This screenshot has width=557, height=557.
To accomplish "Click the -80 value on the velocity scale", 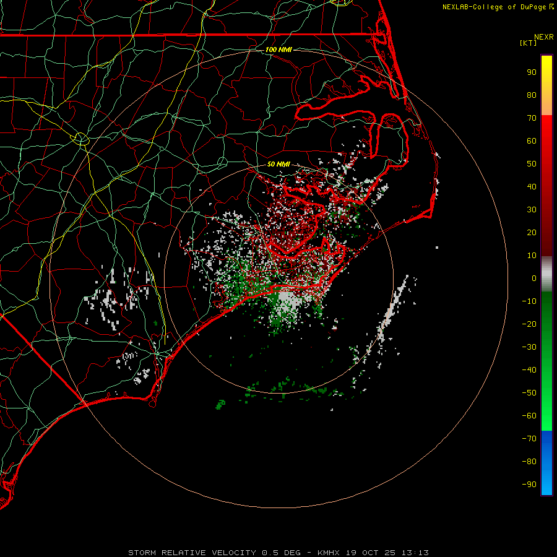I will pyautogui.click(x=529, y=462).
